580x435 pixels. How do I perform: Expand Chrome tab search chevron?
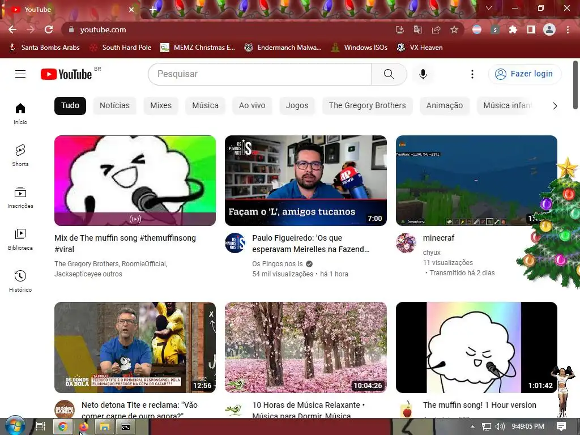click(489, 8)
